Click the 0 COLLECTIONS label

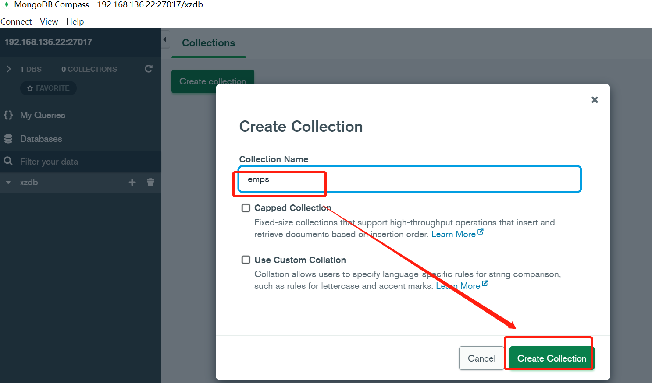click(x=89, y=69)
